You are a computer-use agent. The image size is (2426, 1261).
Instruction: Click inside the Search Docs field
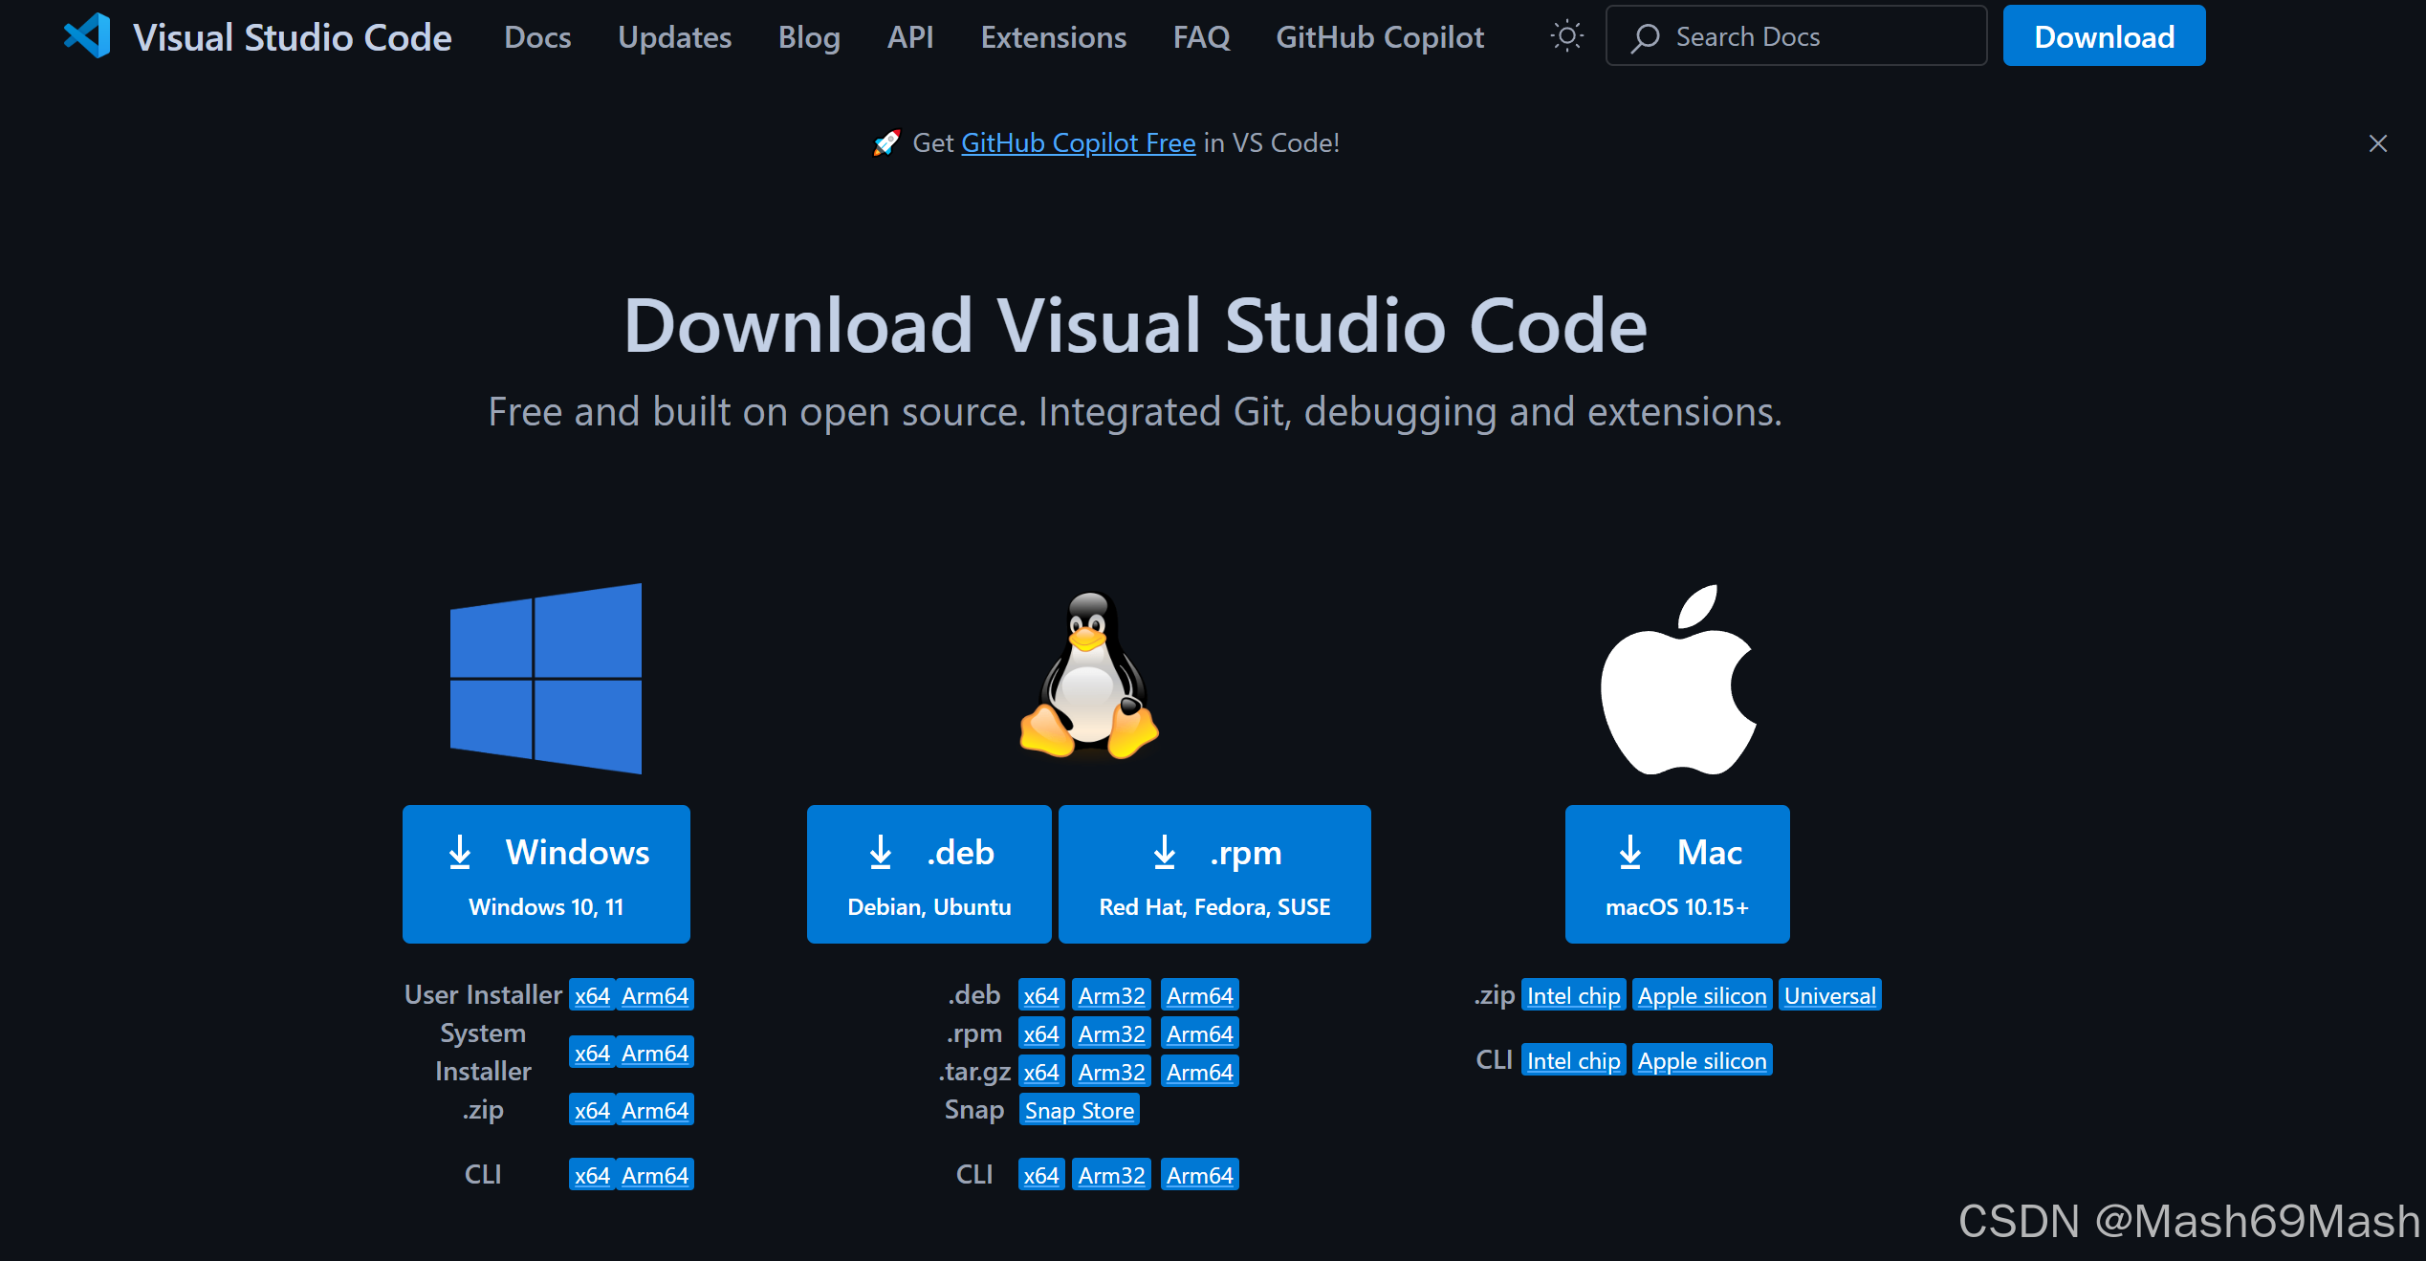tap(1798, 36)
